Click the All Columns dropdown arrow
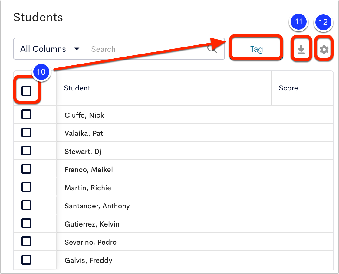The width and height of the screenshot is (339, 274). pos(77,49)
